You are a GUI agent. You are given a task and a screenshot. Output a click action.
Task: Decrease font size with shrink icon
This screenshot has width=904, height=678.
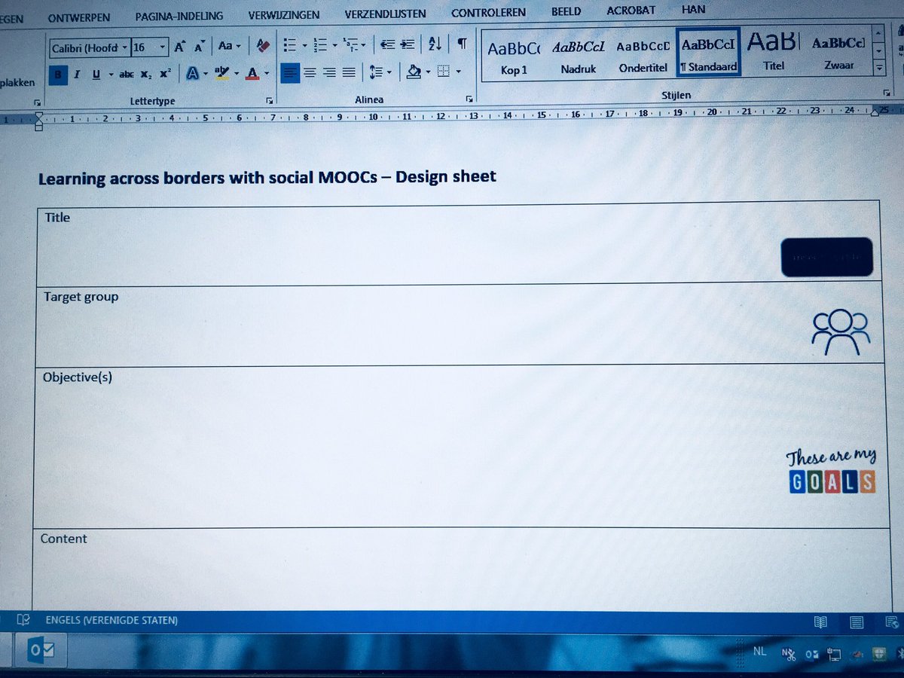(x=199, y=47)
